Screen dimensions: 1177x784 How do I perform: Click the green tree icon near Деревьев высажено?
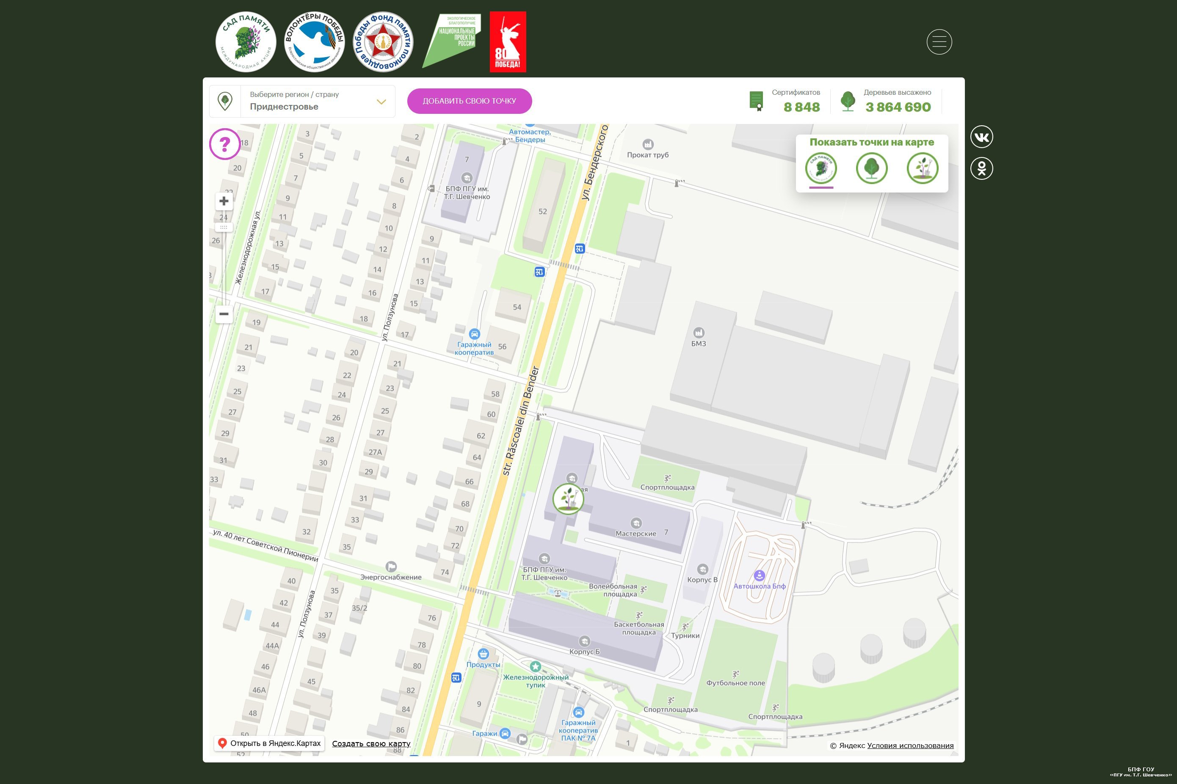coord(847,101)
